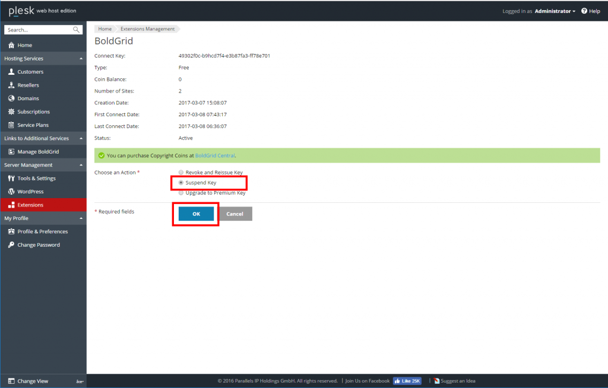This screenshot has width=608, height=388.
Task: Open Profile & Preferences menu item
Action: (43, 231)
